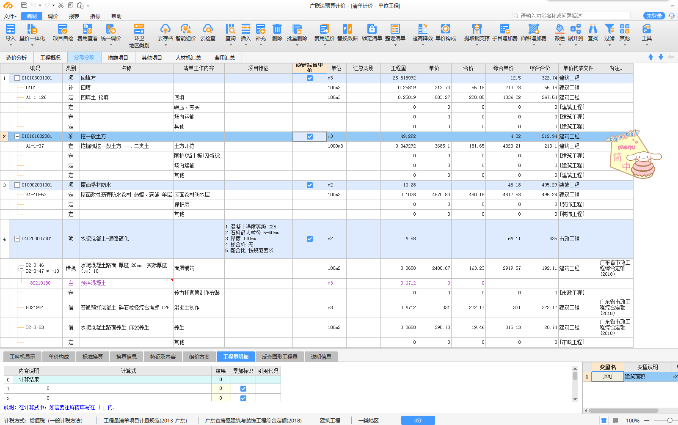Collapse the 040203007001 item row

(x=17, y=239)
